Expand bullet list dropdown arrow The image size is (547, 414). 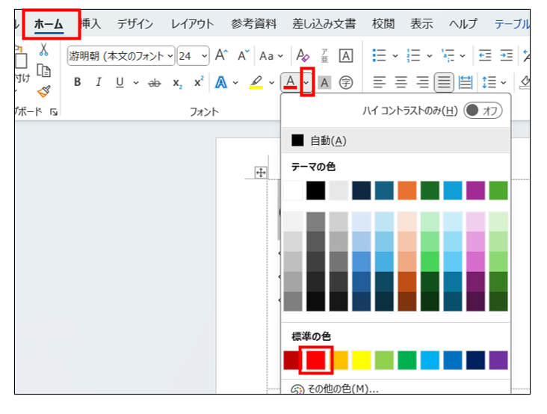(x=395, y=56)
